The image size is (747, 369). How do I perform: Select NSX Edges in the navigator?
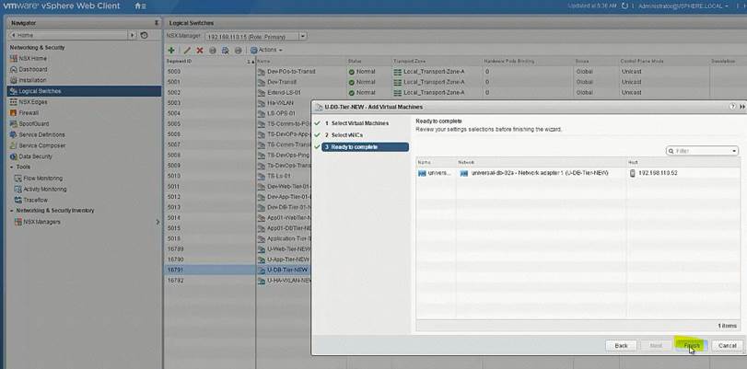point(33,102)
